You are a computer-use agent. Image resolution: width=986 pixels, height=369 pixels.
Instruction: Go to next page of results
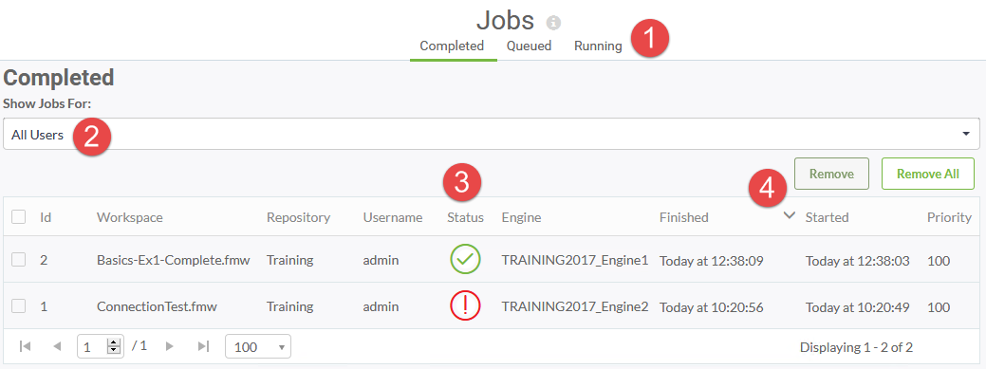click(169, 345)
